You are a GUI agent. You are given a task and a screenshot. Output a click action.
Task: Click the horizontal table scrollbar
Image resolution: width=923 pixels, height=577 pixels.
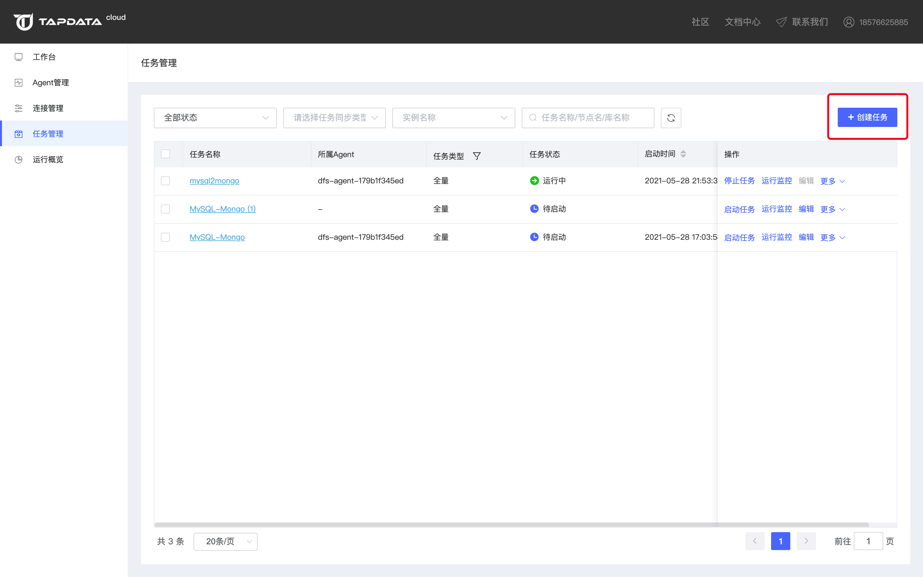point(511,525)
